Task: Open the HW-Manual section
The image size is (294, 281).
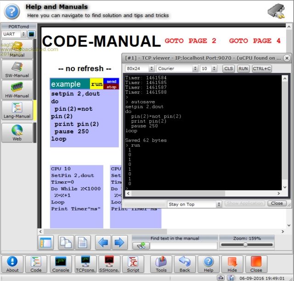Action: 17,90
